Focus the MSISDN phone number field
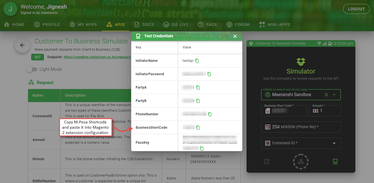Screen dimensions: 374x183 tap(301, 127)
